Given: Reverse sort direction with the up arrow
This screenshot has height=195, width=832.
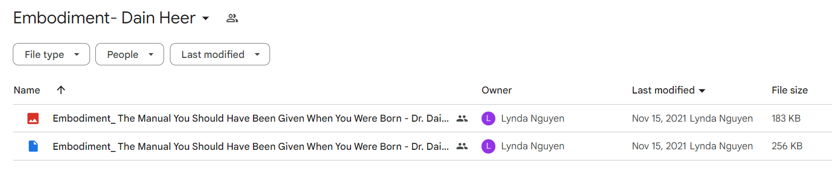Looking at the screenshot, I should 61,90.
